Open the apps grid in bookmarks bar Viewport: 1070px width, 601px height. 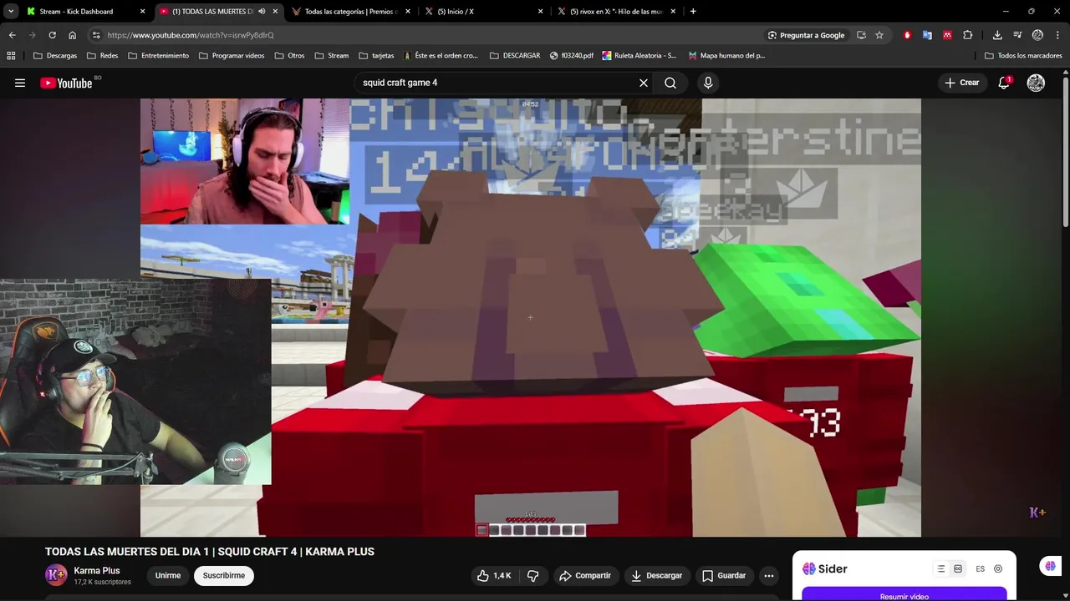pos(11,56)
